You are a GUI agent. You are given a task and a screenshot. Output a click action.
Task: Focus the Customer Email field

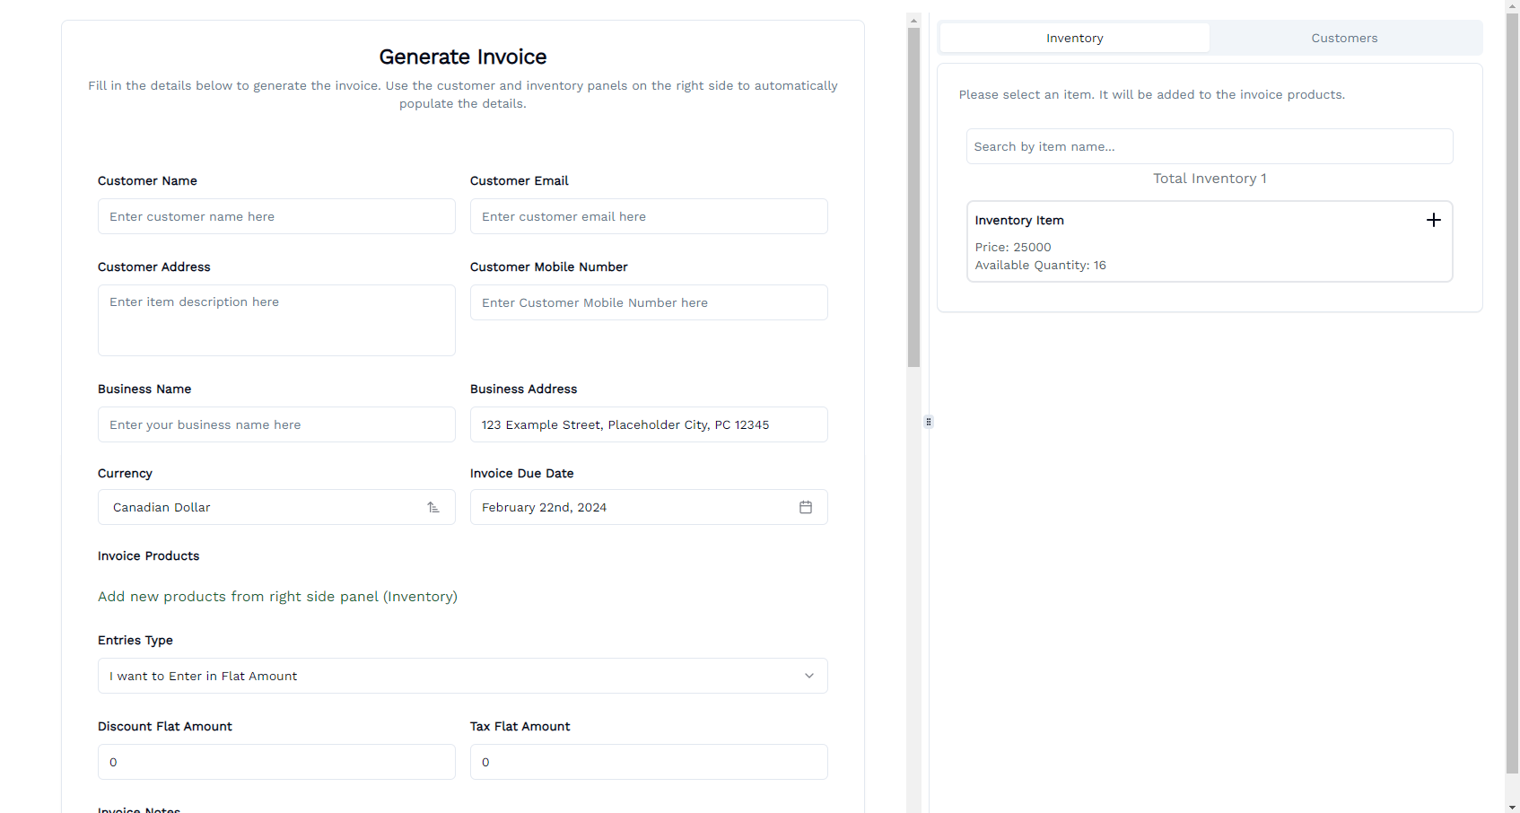649,216
